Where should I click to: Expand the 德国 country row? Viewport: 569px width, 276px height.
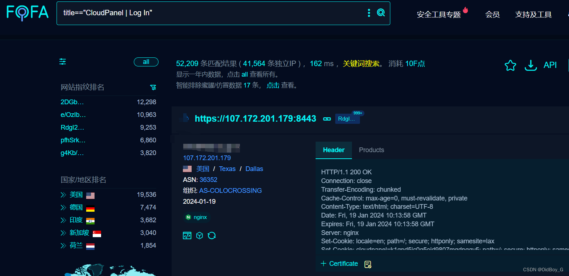pyautogui.click(x=63, y=208)
